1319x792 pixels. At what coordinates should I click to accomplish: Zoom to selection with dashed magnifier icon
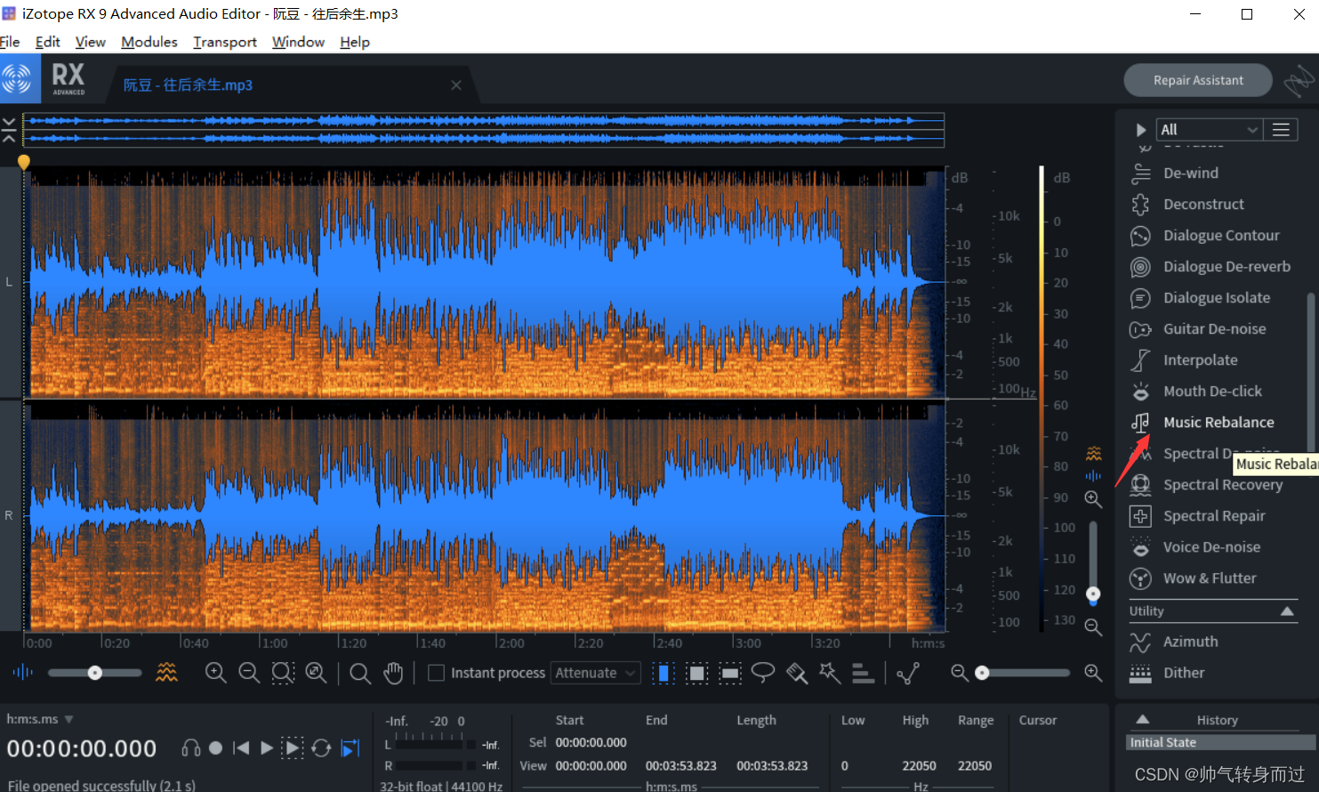pos(283,673)
